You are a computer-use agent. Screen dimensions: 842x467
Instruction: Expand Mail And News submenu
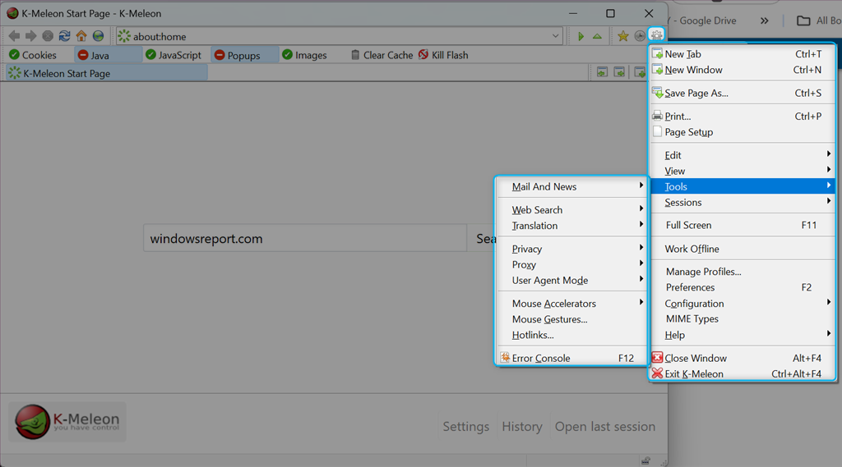point(572,186)
